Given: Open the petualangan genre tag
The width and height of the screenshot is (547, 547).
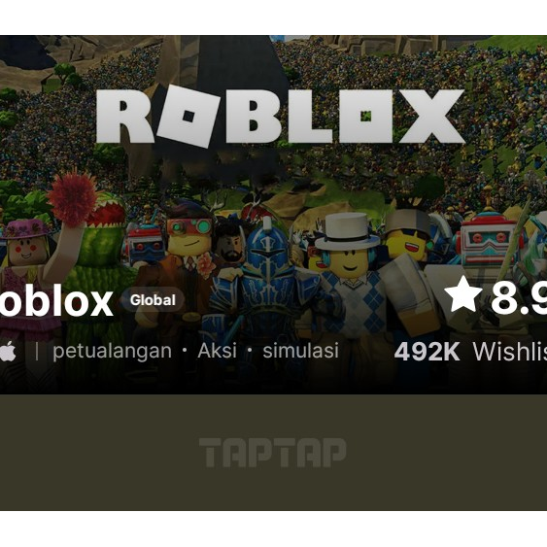Looking at the screenshot, I should coord(112,351).
